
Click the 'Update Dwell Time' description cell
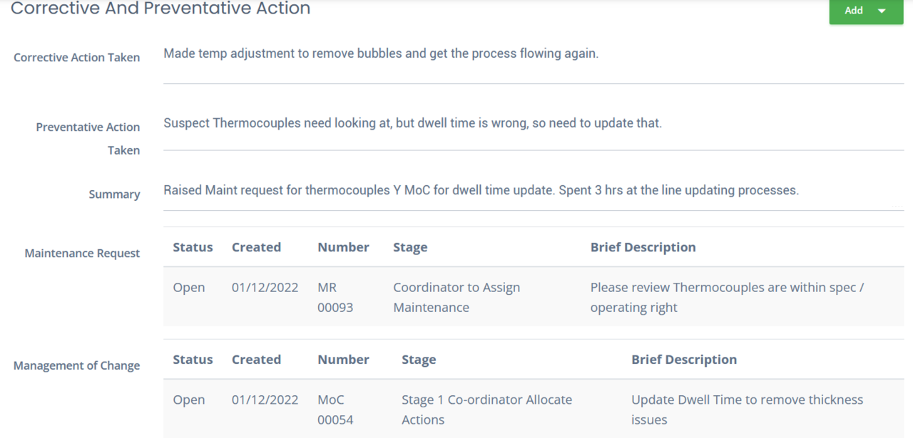click(747, 410)
